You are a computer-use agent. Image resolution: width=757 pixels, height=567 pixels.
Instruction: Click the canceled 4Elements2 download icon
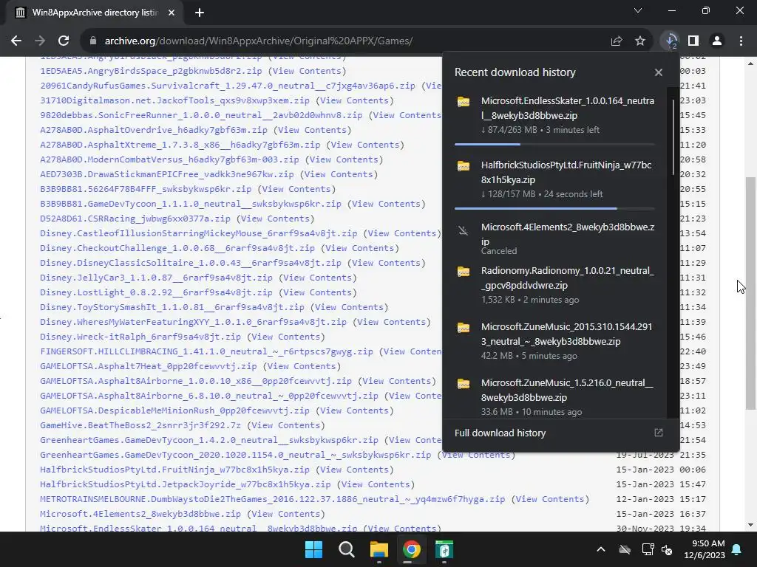pyautogui.click(x=464, y=231)
